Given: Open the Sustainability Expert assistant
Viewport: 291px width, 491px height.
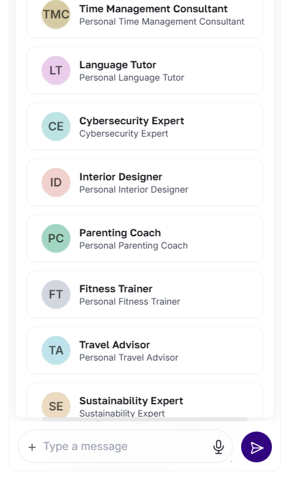Looking at the screenshot, I should (145, 400).
